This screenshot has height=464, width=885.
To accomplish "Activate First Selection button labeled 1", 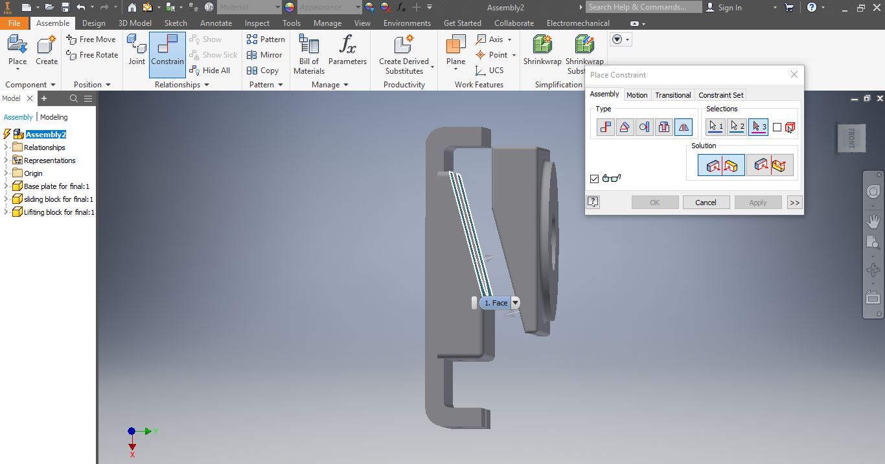I will point(715,127).
